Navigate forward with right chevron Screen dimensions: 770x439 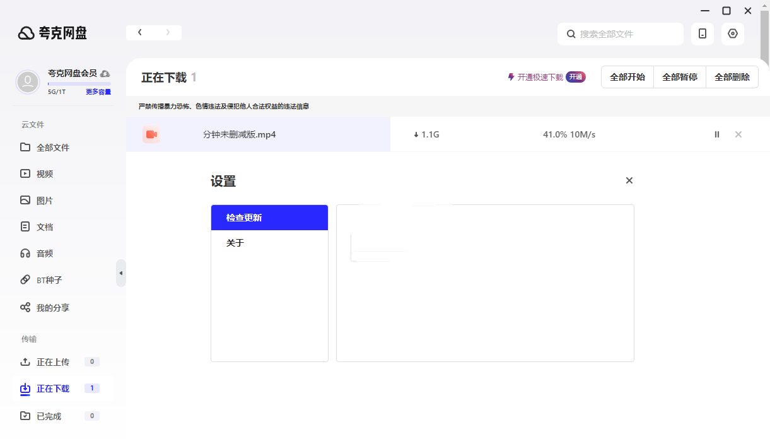[x=168, y=33]
